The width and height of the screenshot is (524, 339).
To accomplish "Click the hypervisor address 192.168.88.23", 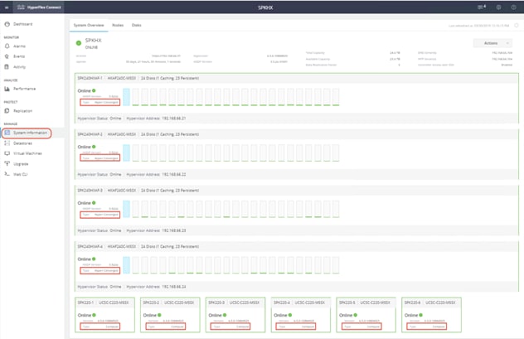I will (174, 230).
